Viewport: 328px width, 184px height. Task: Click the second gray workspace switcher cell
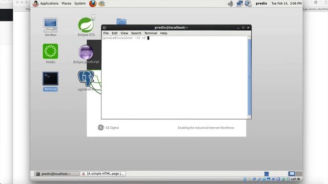click(299, 174)
